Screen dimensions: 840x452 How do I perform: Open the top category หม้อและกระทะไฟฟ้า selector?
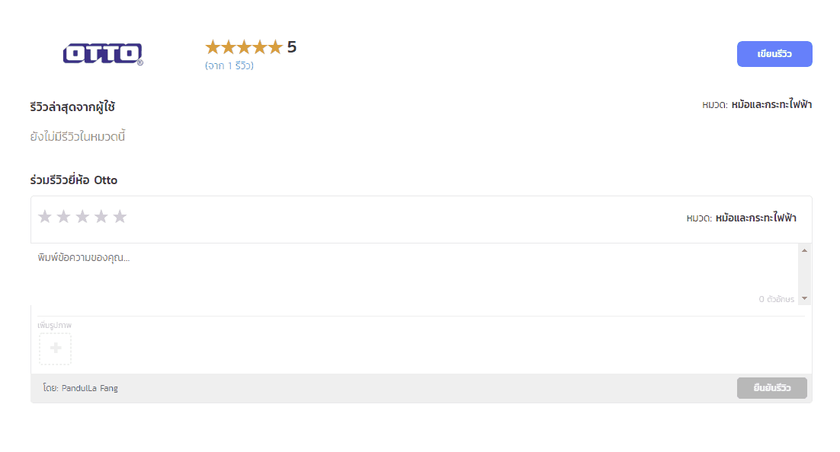tap(771, 105)
